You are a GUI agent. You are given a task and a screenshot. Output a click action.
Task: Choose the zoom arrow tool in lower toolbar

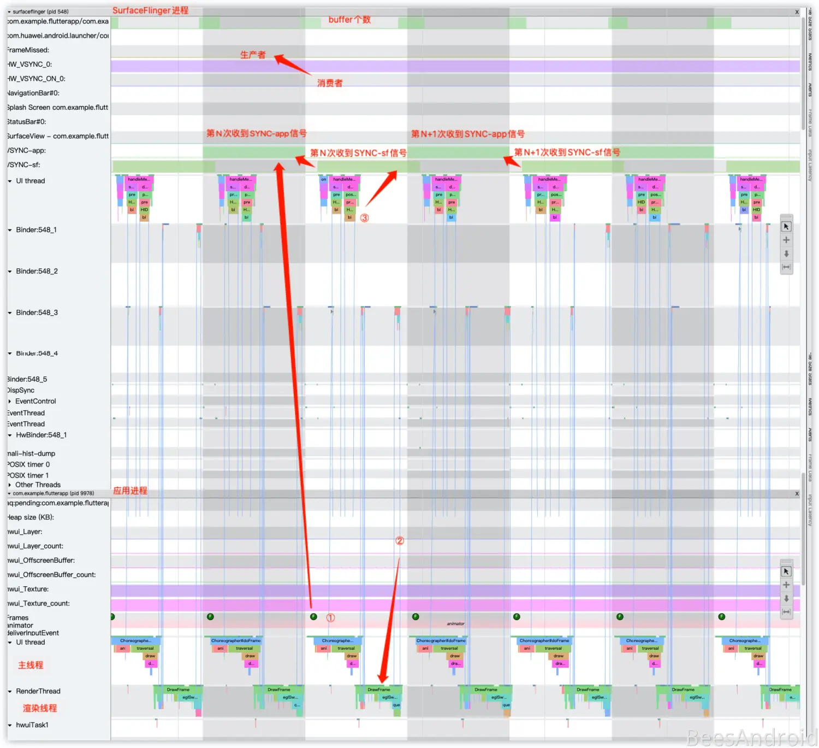[x=786, y=598]
